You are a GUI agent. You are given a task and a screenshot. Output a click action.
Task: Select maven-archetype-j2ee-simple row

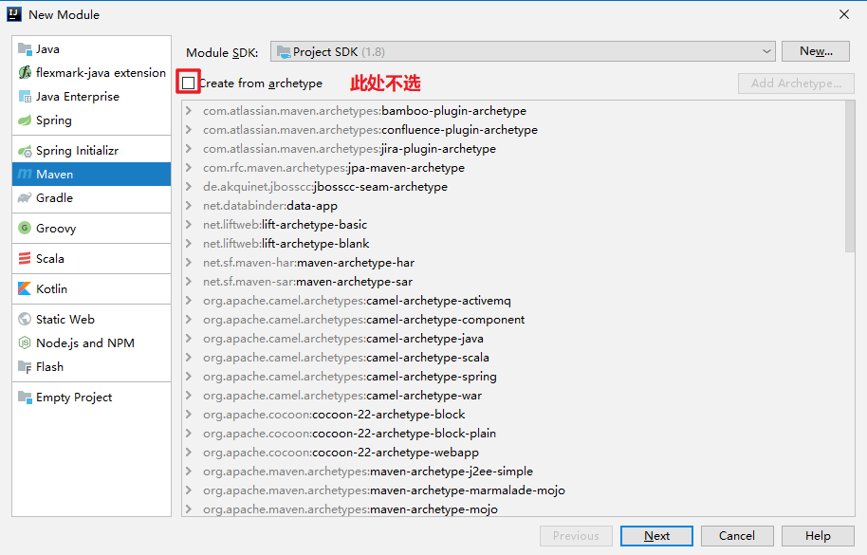tap(513, 471)
